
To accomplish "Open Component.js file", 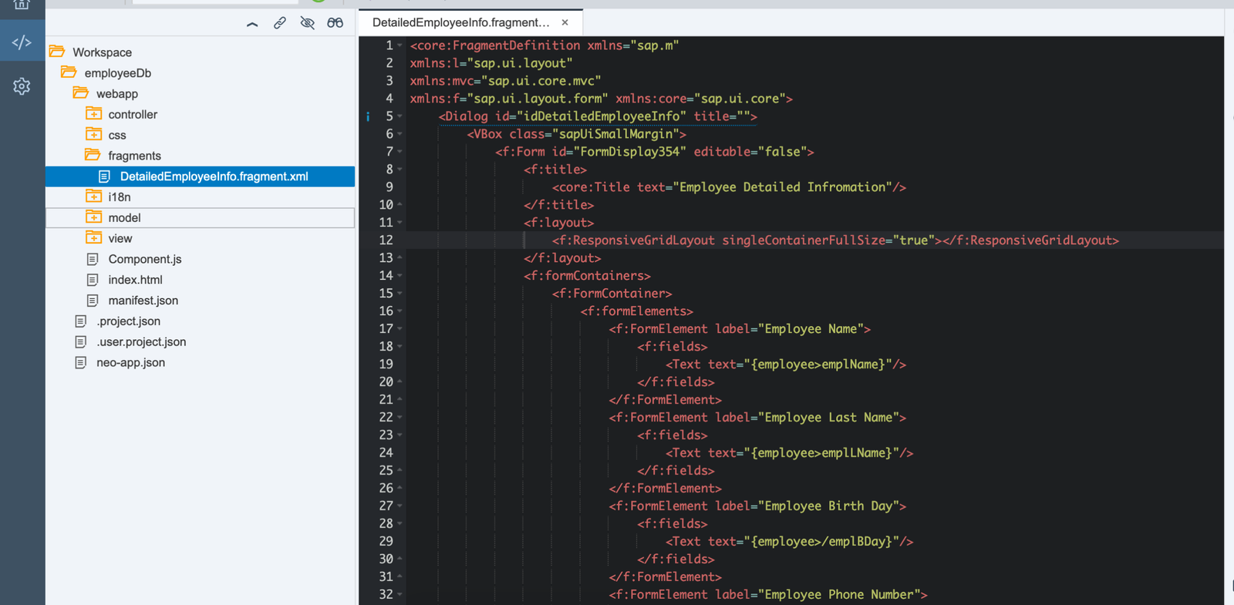I will [x=145, y=260].
